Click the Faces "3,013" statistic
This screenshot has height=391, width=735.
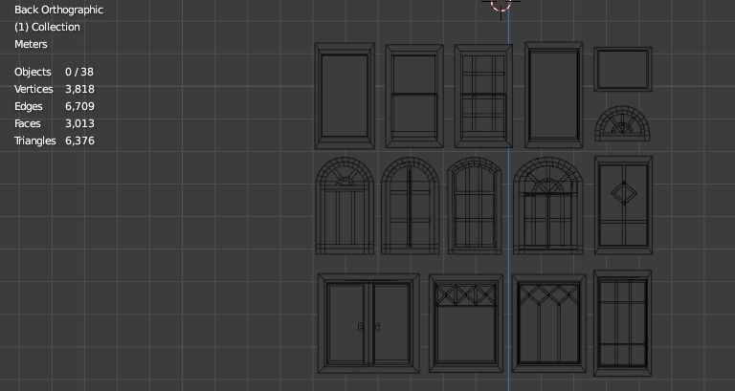coord(79,123)
